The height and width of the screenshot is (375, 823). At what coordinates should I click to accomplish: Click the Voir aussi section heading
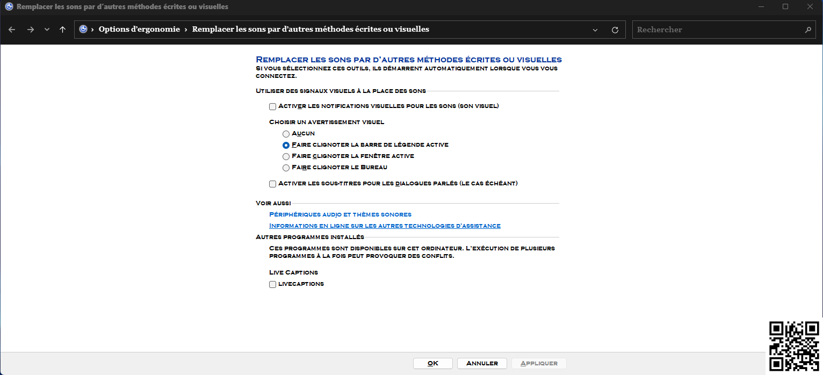273,203
